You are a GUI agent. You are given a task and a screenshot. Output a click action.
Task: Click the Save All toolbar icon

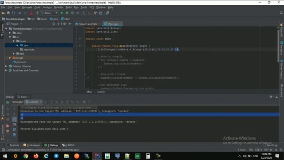coord(8,13)
